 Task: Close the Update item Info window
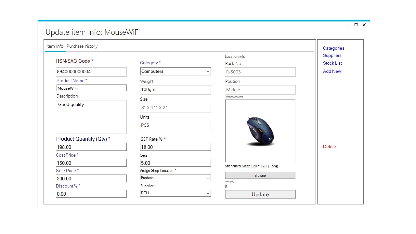pos(364,25)
